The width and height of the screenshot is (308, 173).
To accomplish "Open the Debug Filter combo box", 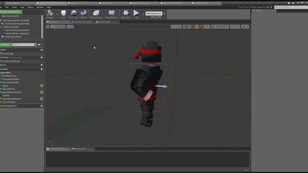I will coord(154,13).
